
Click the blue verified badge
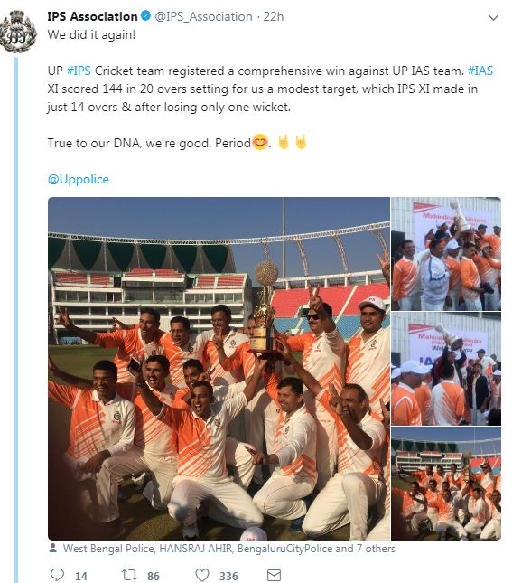145,16
